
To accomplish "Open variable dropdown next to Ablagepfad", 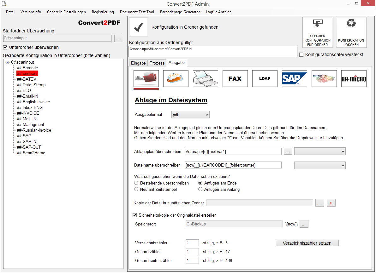I will (x=320, y=151).
